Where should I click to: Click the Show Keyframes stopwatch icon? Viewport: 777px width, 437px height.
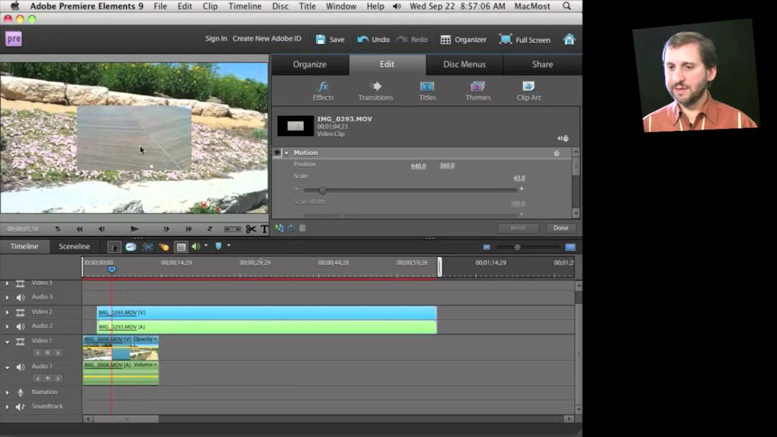[x=563, y=138]
